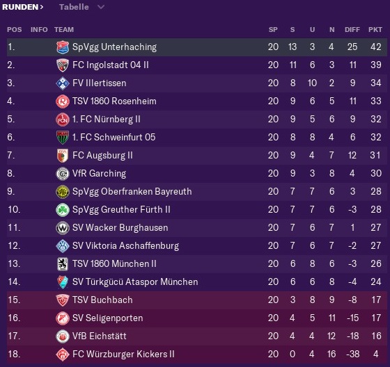The height and width of the screenshot is (367, 390).
Task: Open the TSV 1860 Rosenheim team link
Action: 114,101
